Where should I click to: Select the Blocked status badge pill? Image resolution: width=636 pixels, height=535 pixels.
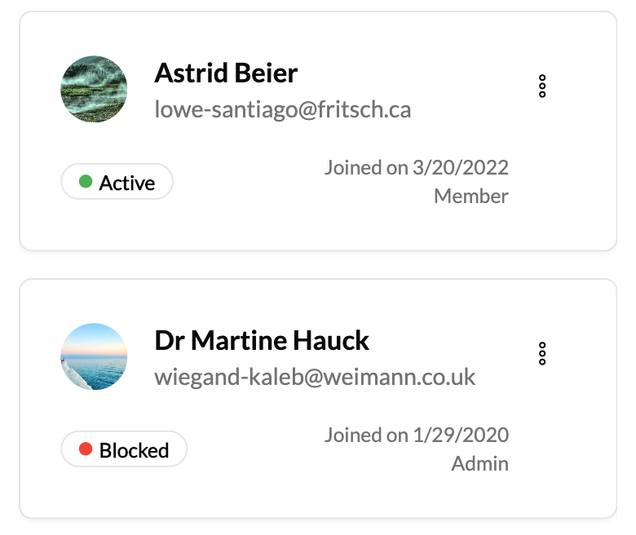click(124, 449)
